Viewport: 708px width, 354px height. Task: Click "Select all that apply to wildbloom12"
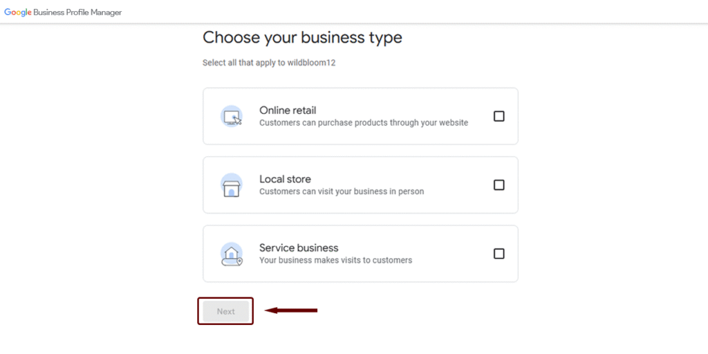[269, 63]
